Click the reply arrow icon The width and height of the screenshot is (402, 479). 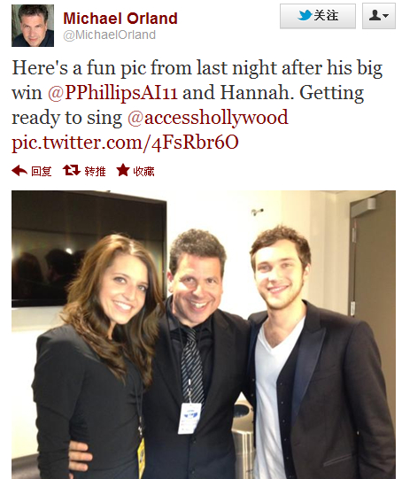tap(19, 171)
